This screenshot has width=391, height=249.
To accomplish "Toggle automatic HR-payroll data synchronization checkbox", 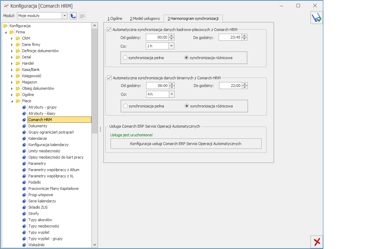I will pyautogui.click(x=109, y=30).
